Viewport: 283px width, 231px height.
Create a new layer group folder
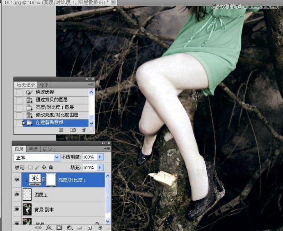click(79, 228)
